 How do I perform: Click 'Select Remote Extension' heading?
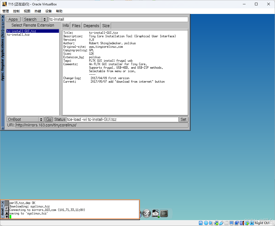[x=33, y=25]
